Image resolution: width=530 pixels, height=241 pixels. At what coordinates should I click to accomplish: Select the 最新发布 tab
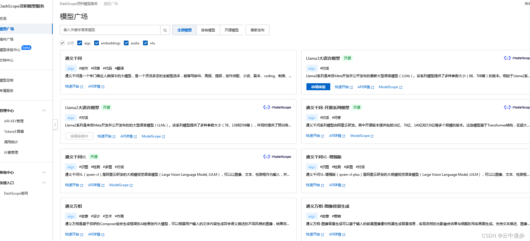tap(258, 30)
